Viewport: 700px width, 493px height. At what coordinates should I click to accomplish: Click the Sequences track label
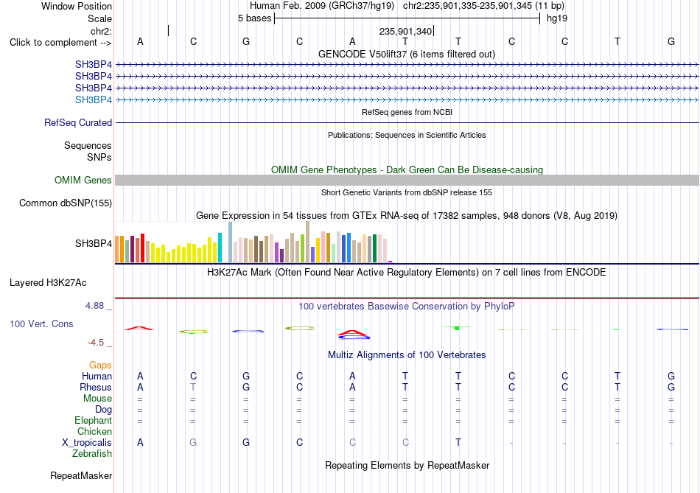pyautogui.click(x=88, y=146)
